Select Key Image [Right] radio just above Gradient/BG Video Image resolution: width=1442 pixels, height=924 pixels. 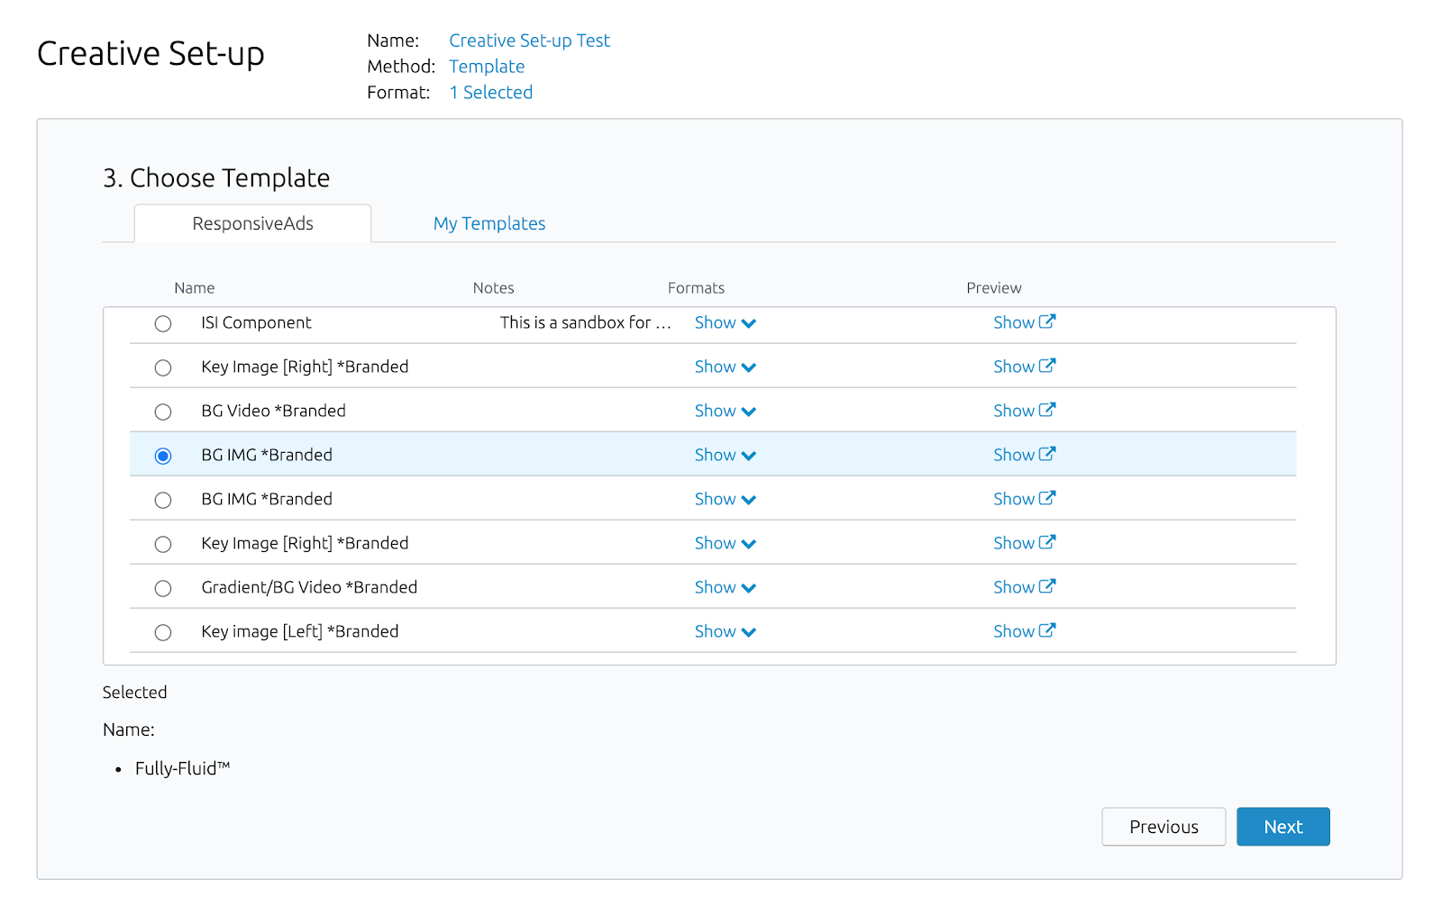(163, 544)
